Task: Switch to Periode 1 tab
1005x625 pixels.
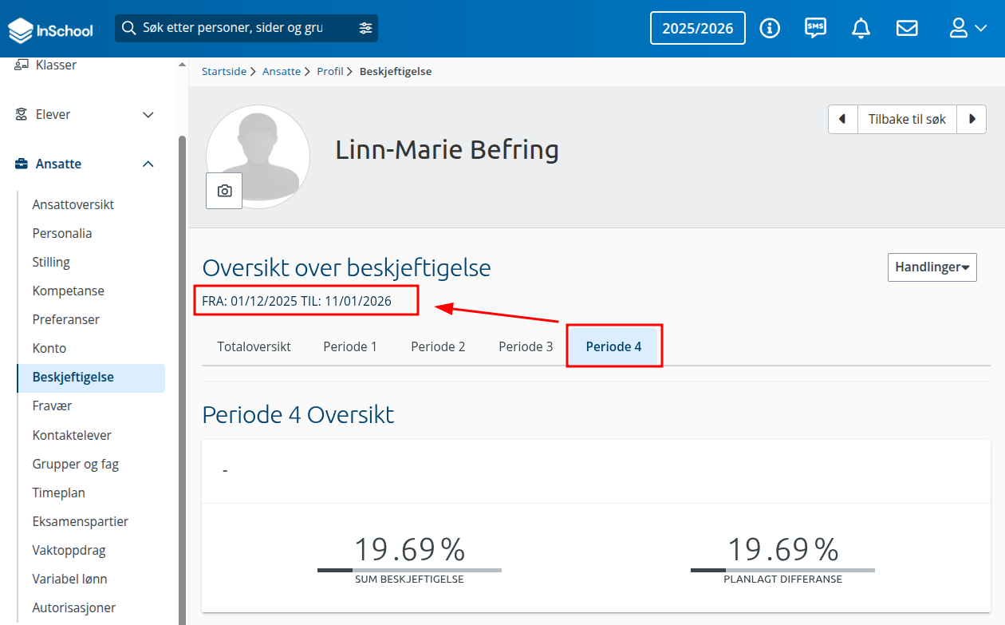Action: click(350, 346)
